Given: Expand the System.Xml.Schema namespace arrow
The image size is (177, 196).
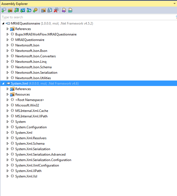Looking at the screenshot, I should tap(8, 144).
